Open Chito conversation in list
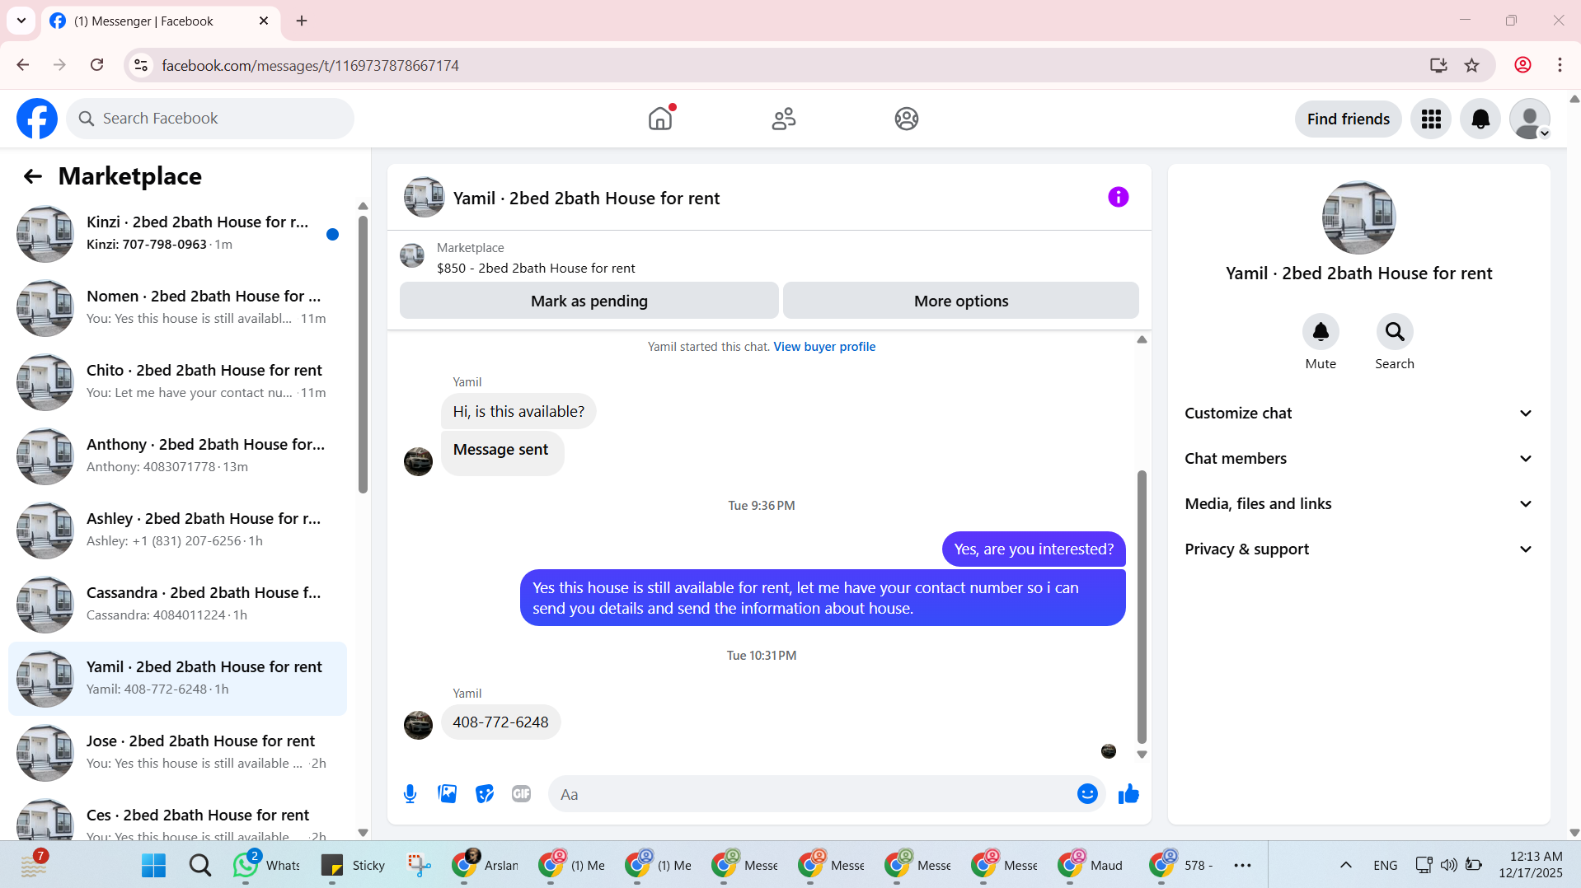 click(x=177, y=382)
